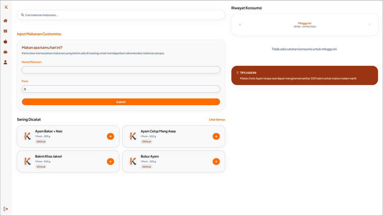Open the Home icon in sidebar
Screen dimensions: 383x216
pyautogui.click(x=5, y=21)
